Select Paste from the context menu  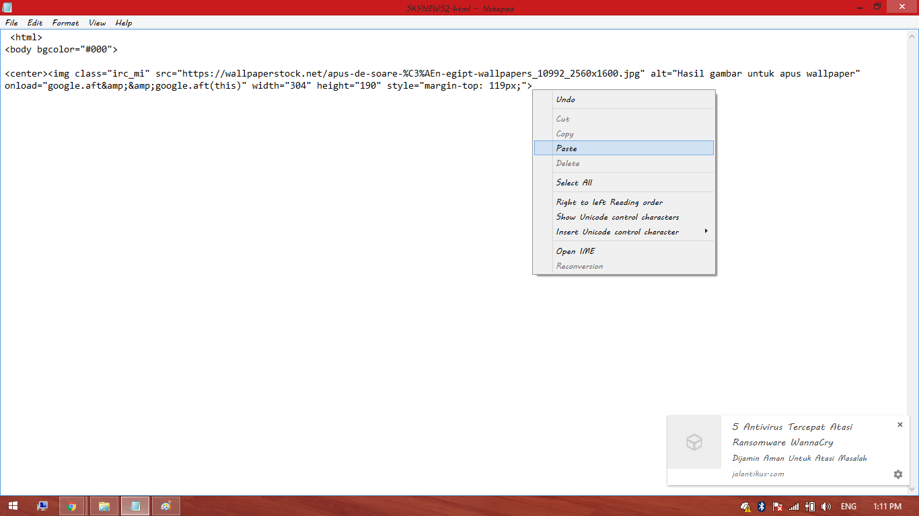[x=567, y=148]
